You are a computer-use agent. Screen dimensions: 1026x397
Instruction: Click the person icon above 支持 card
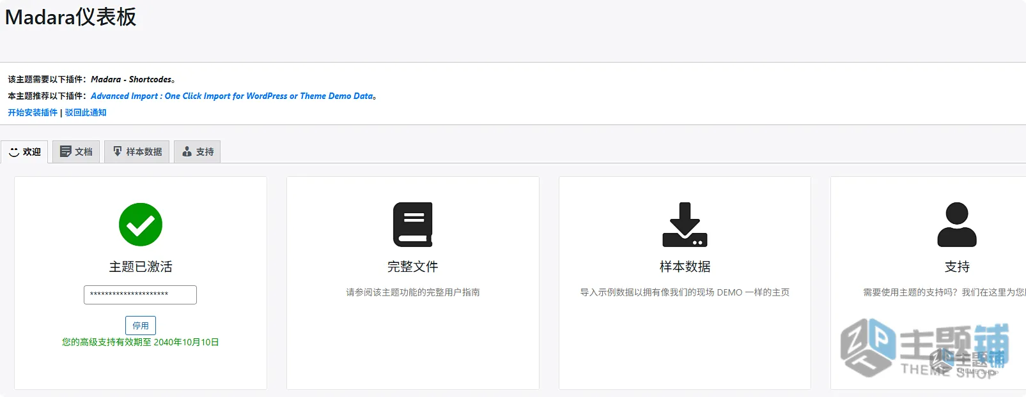(x=957, y=225)
